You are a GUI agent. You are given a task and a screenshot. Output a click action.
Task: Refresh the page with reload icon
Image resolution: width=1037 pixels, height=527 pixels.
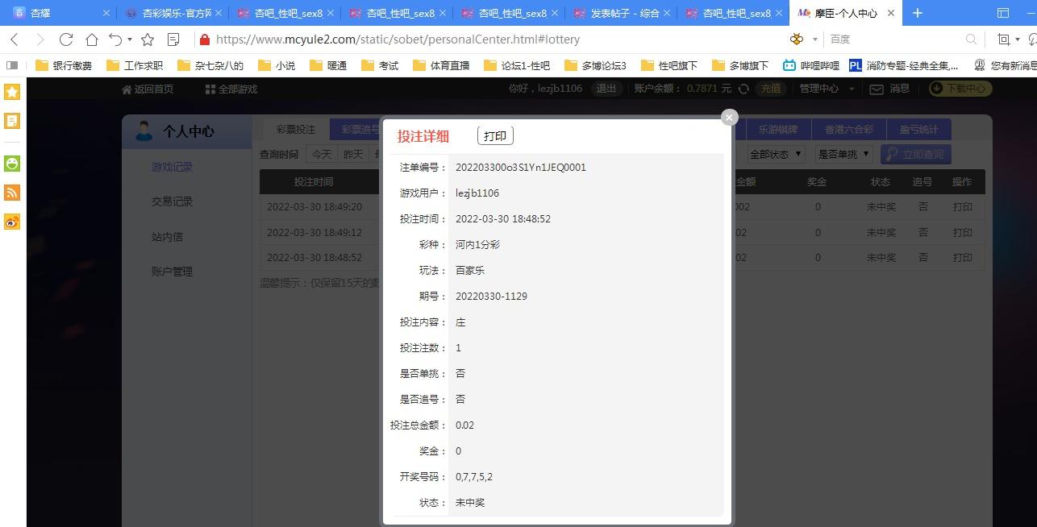[66, 39]
